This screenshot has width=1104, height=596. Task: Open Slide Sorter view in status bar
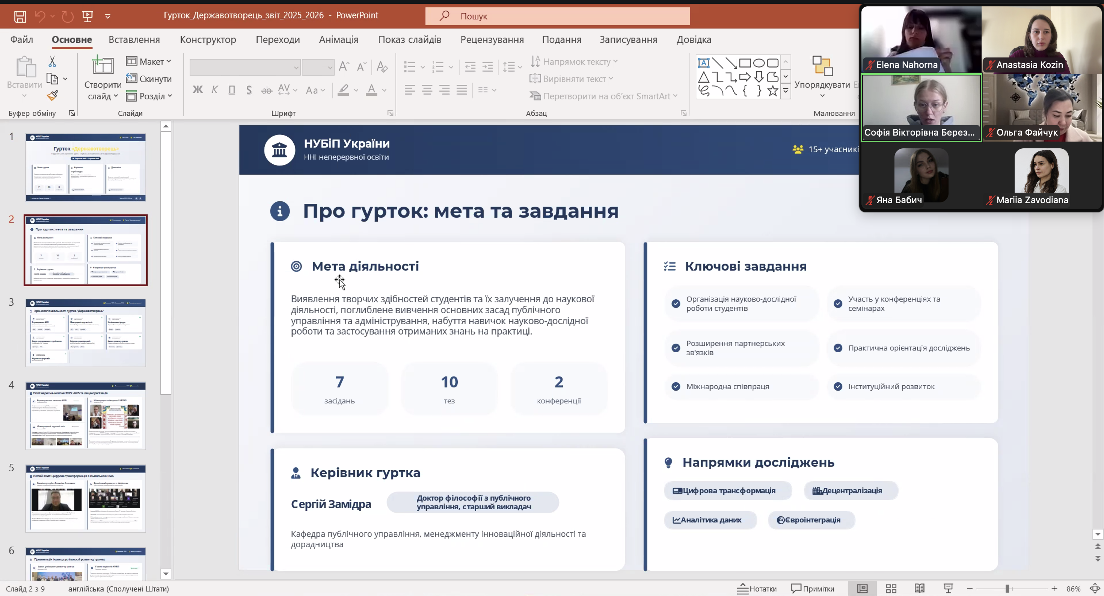point(891,588)
